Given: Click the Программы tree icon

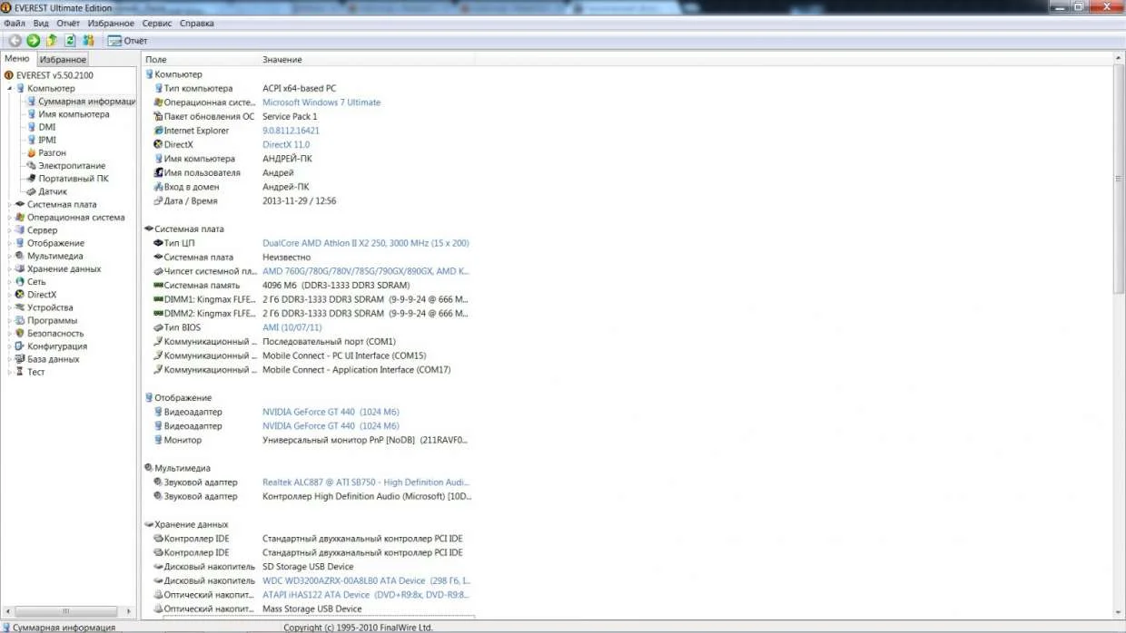Looking at the screenshot, I should (20, 320).
